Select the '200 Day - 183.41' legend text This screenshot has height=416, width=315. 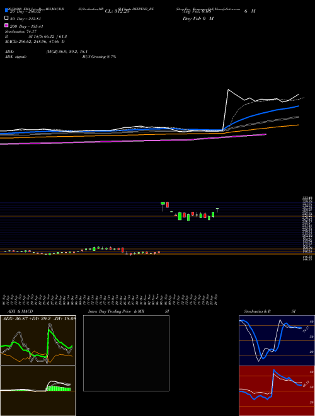tap(26, 26)
